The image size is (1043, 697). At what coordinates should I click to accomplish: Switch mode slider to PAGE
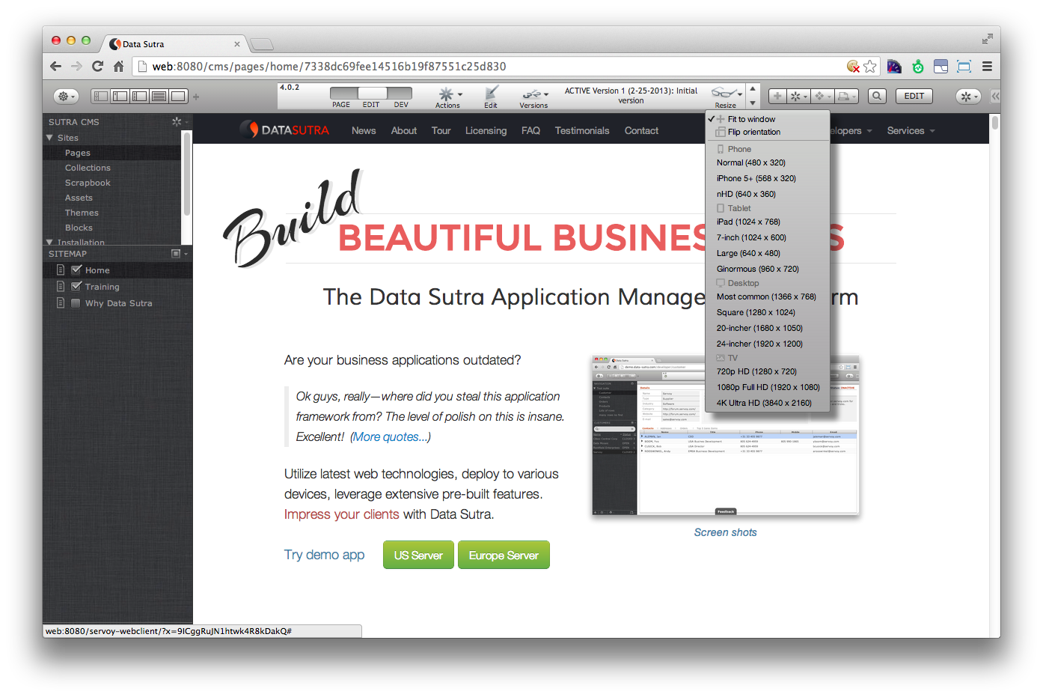pos(341,105)
